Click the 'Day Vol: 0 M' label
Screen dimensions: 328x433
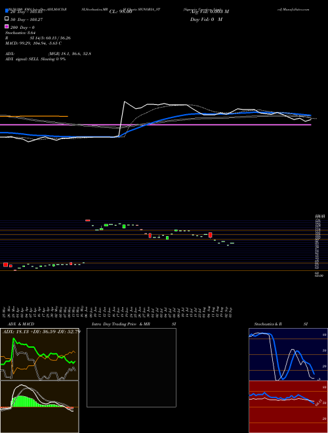[x=206, y=19]
